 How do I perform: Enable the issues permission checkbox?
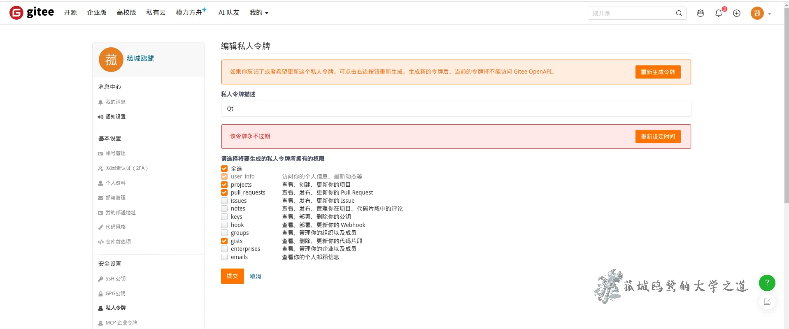point(224,201)
